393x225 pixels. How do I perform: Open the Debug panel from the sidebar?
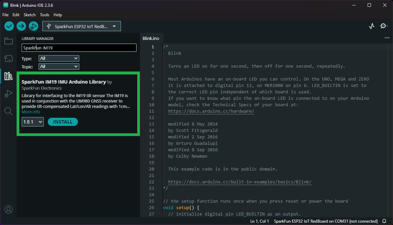(8, 93)
